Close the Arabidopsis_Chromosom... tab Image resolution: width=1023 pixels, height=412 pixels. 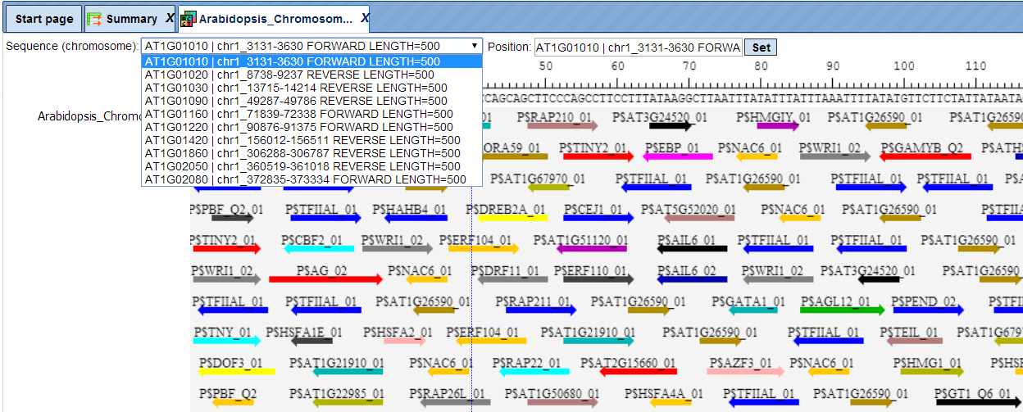coord(365,18)
